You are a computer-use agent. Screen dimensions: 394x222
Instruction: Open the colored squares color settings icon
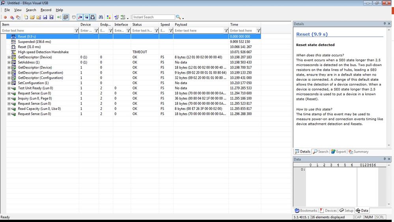(108, 17)
